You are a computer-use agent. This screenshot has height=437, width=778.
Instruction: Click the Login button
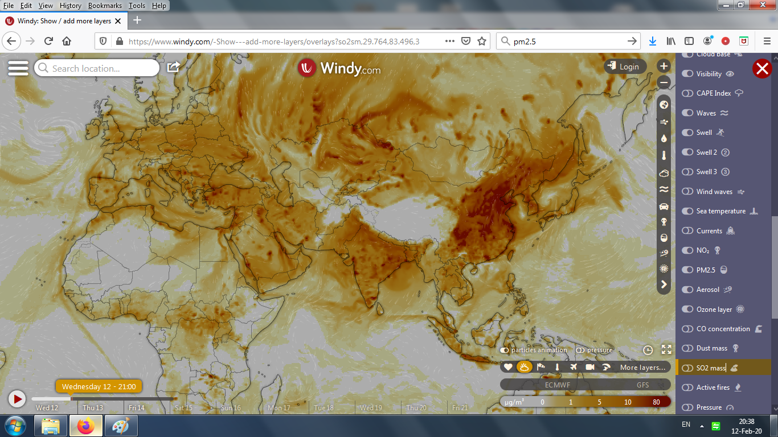[x=624, y=67]
